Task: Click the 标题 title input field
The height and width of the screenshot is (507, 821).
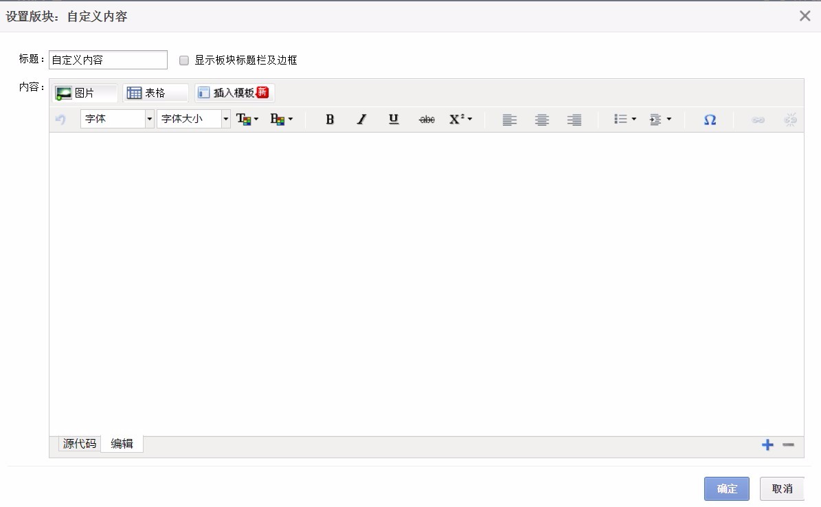Action: click(x=108, y=60)
